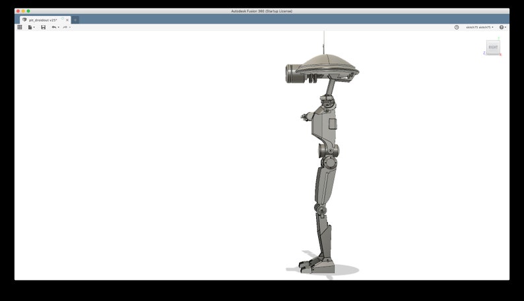Screen dimensions: 524x301
Task: Open the user account name dropdown
Action: click(480, 28)
